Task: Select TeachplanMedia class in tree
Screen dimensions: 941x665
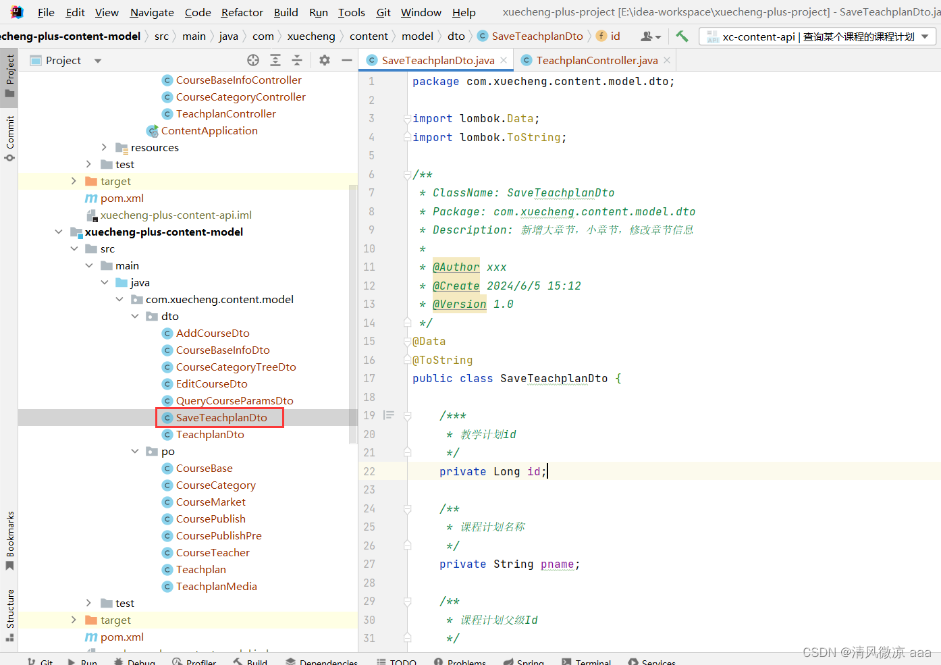Action: 216,586
